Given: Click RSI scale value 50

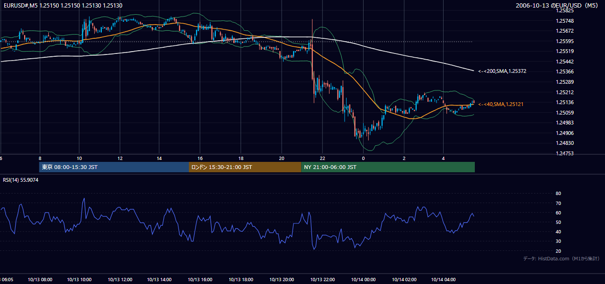Looking at the screenshot, I should (558, 222).
